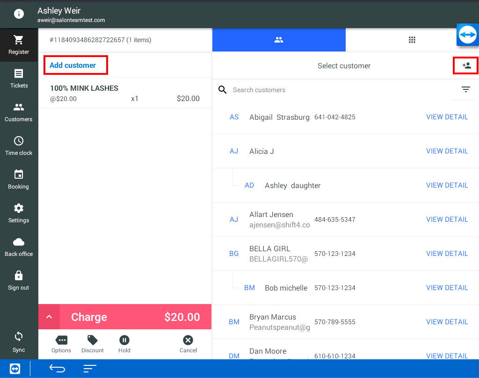Viewport: 479px width, 378px height.
Task: View detail for Abigail Strasburg
Action: [x=447, y=117]
